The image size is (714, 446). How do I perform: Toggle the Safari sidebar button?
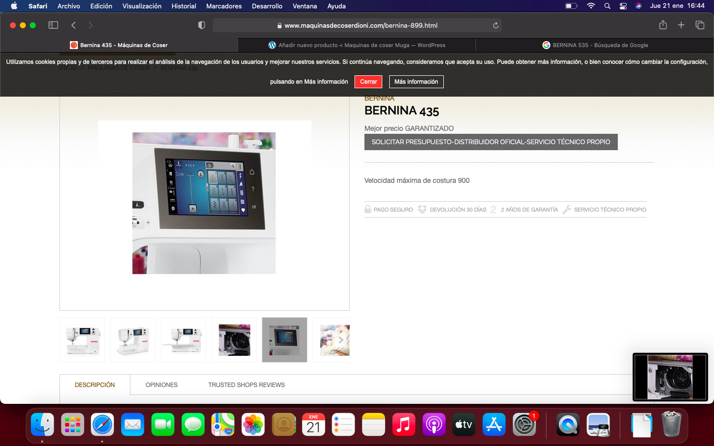click(x=53, y=25)
